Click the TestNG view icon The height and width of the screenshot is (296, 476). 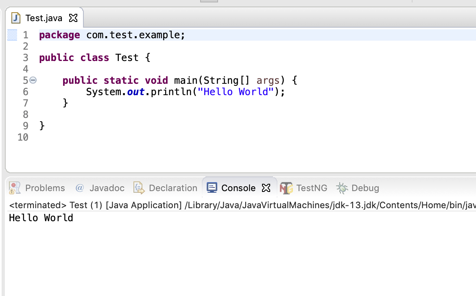pos(286,188)
